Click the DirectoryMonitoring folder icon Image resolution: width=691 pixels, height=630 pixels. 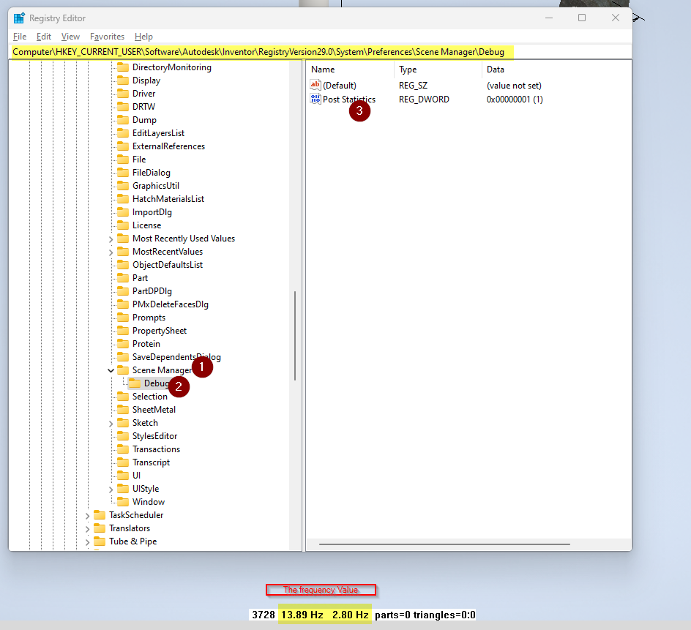click(x=123, y=67)
